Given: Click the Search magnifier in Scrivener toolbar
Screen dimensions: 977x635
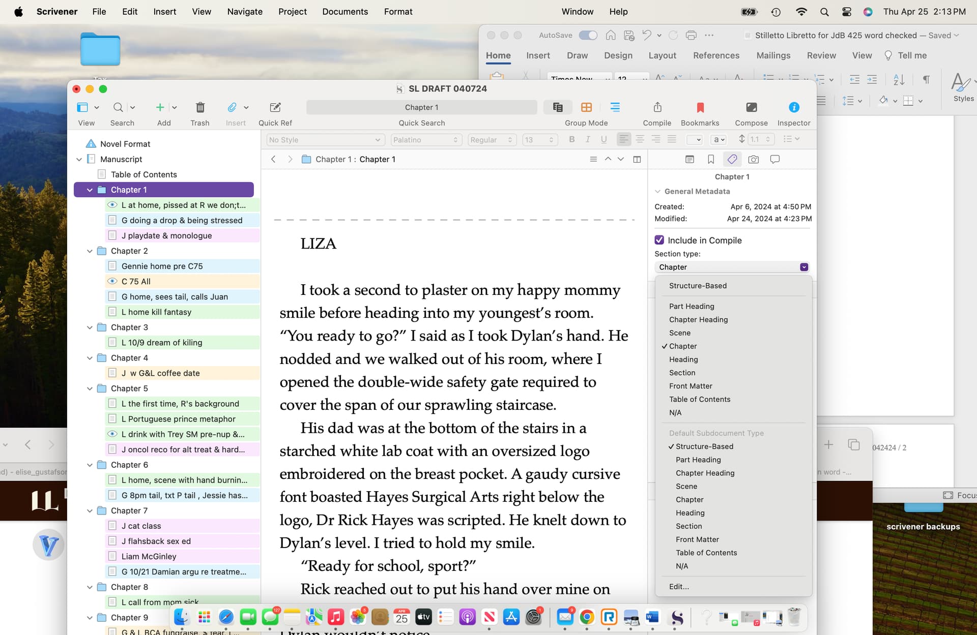Looking at the screenshot, I should click(x=118, y=107).
